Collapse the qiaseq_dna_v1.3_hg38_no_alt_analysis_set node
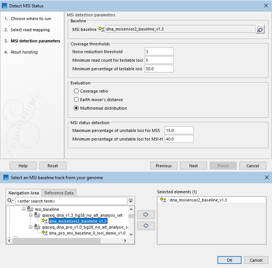 click(x=30, y=215)
